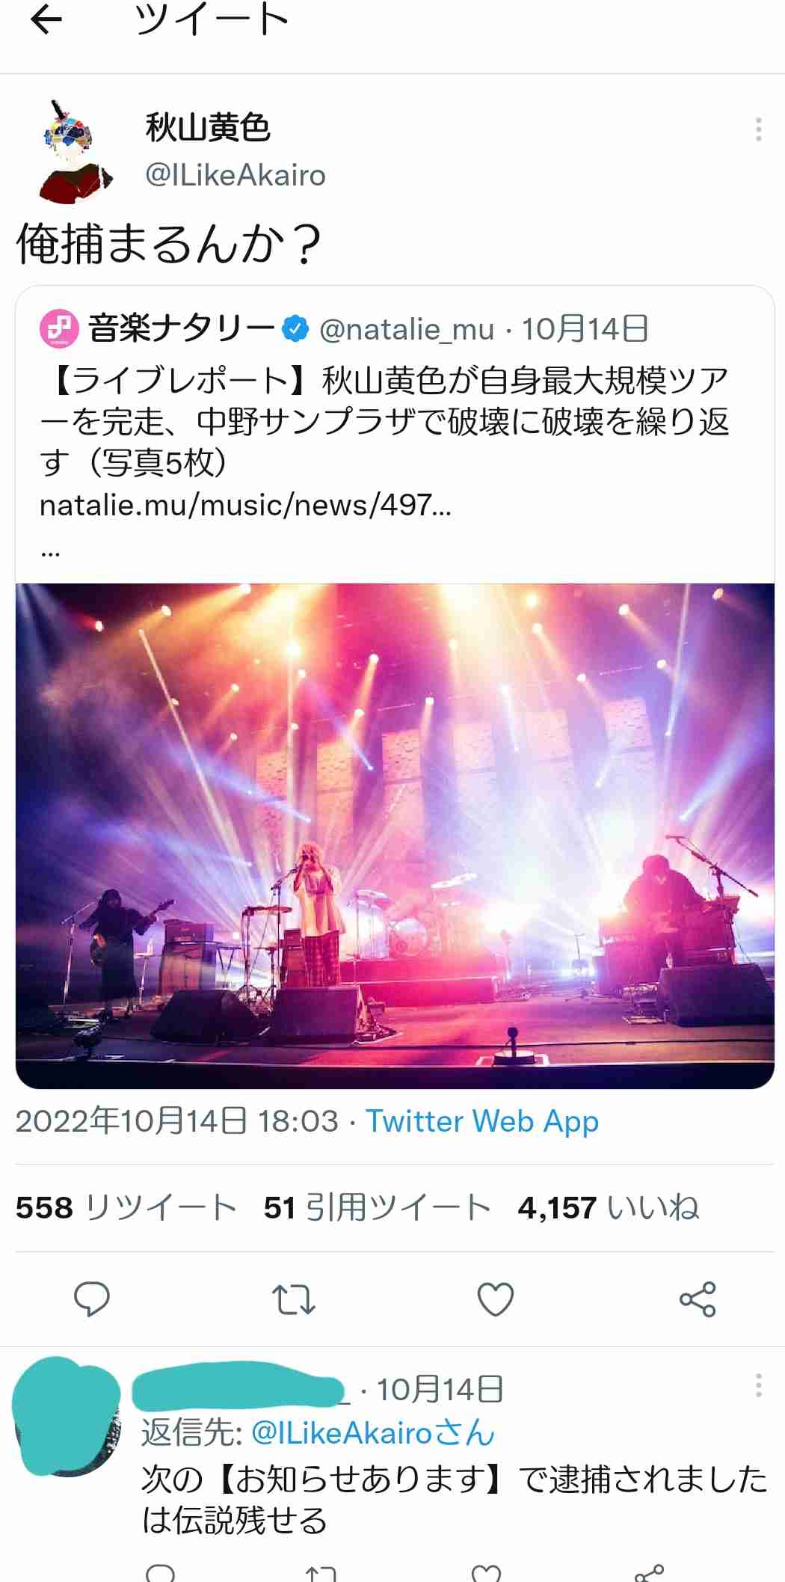Open the three-dot menu on the reply
Viewport: 785px width, 1582px height.
tap(758, 1385)
